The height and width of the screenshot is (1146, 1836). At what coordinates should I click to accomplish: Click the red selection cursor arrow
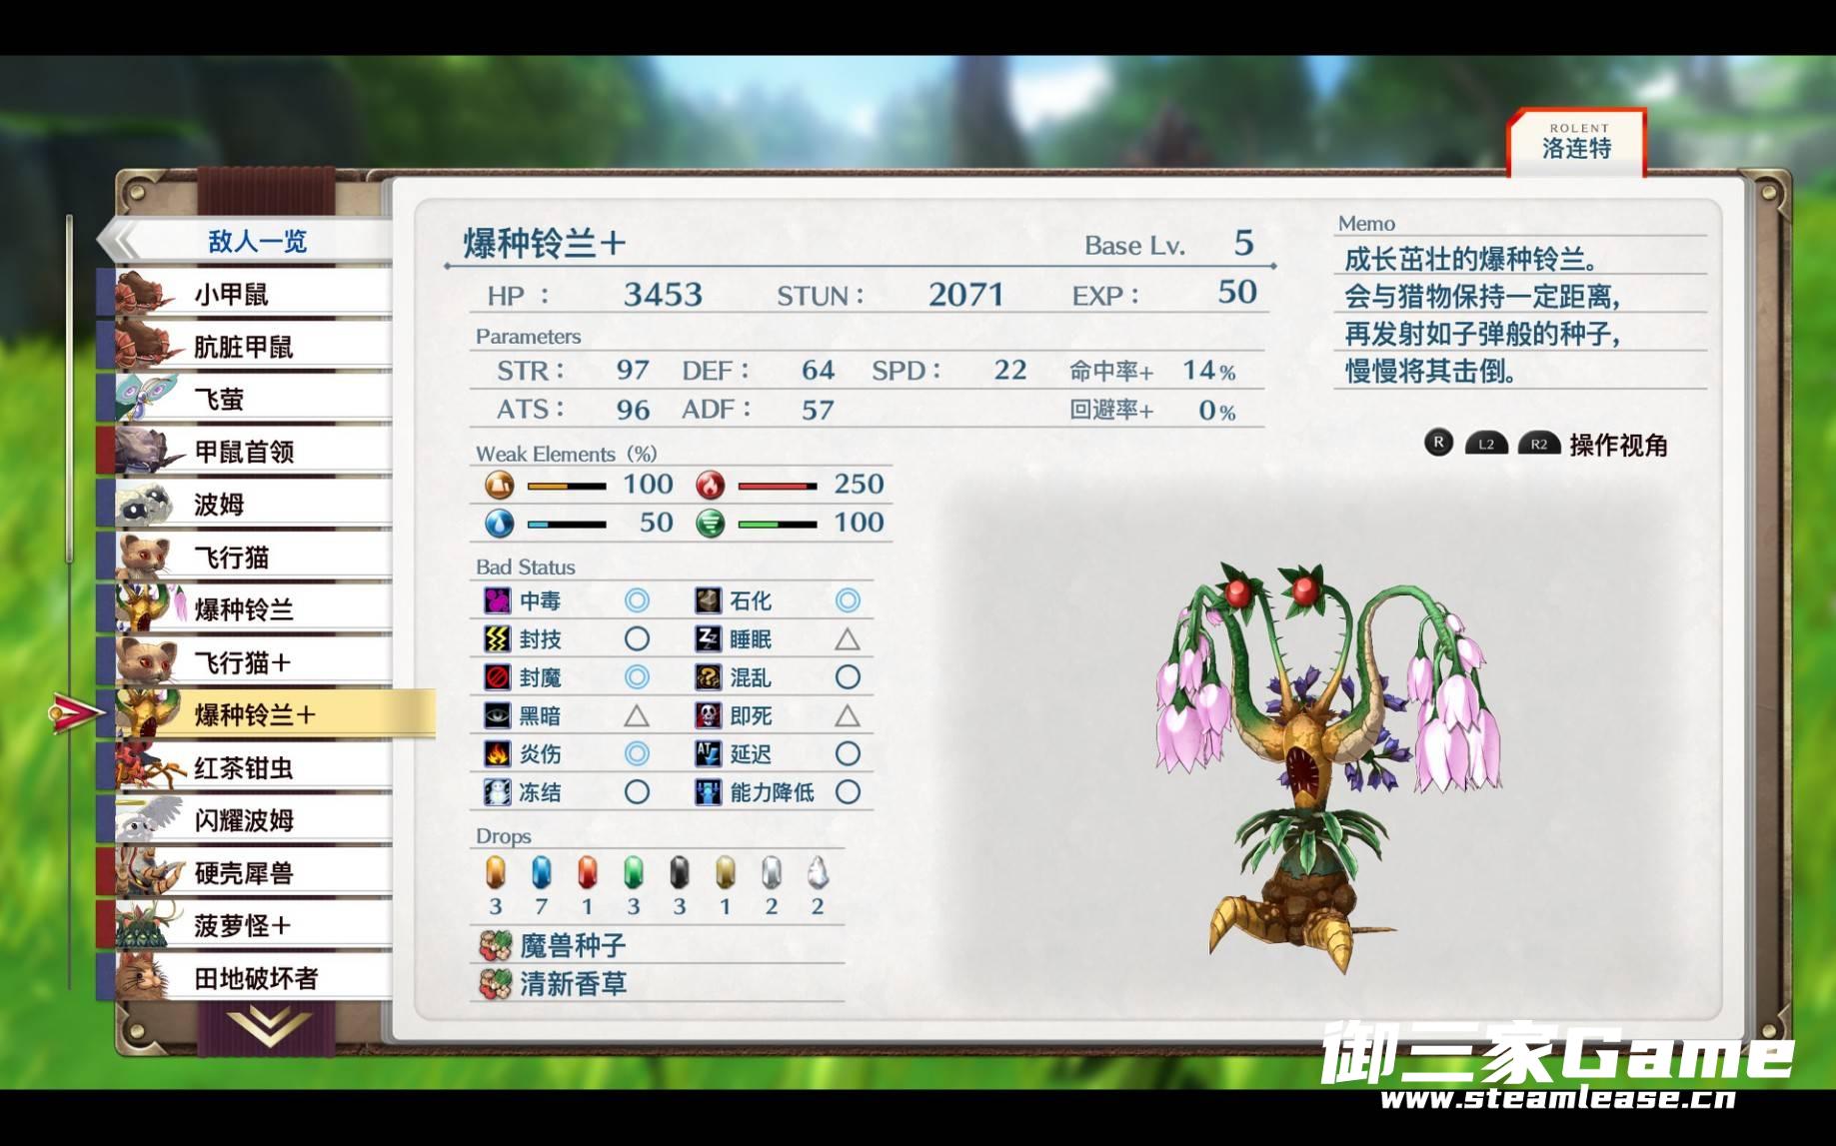[x=75, y=713]
